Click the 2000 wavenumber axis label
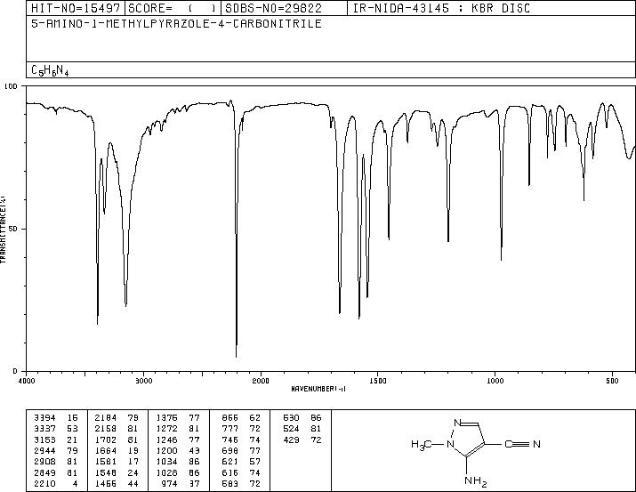 point(261,381)
